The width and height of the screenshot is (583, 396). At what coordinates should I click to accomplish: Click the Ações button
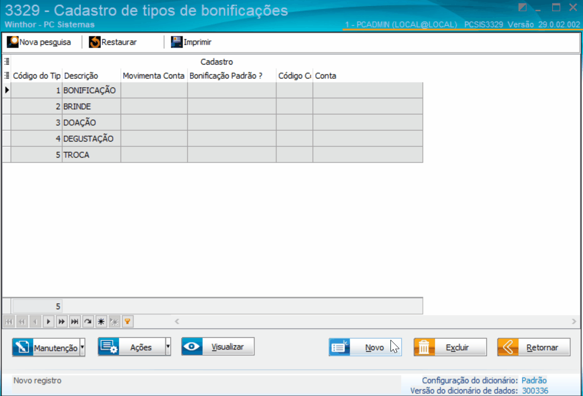[x=131, y=347]
